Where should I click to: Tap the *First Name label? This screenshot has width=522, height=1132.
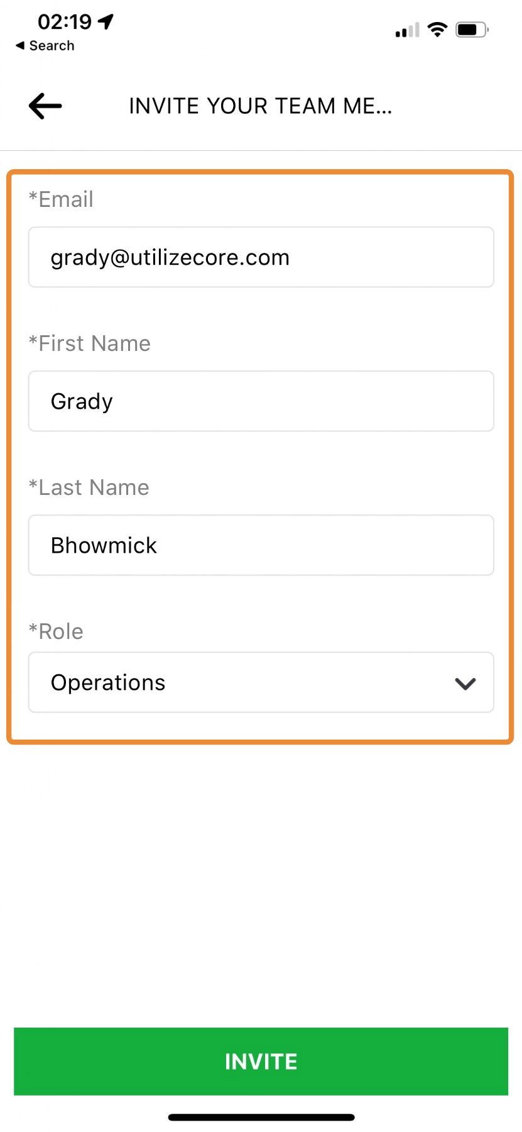90,344
